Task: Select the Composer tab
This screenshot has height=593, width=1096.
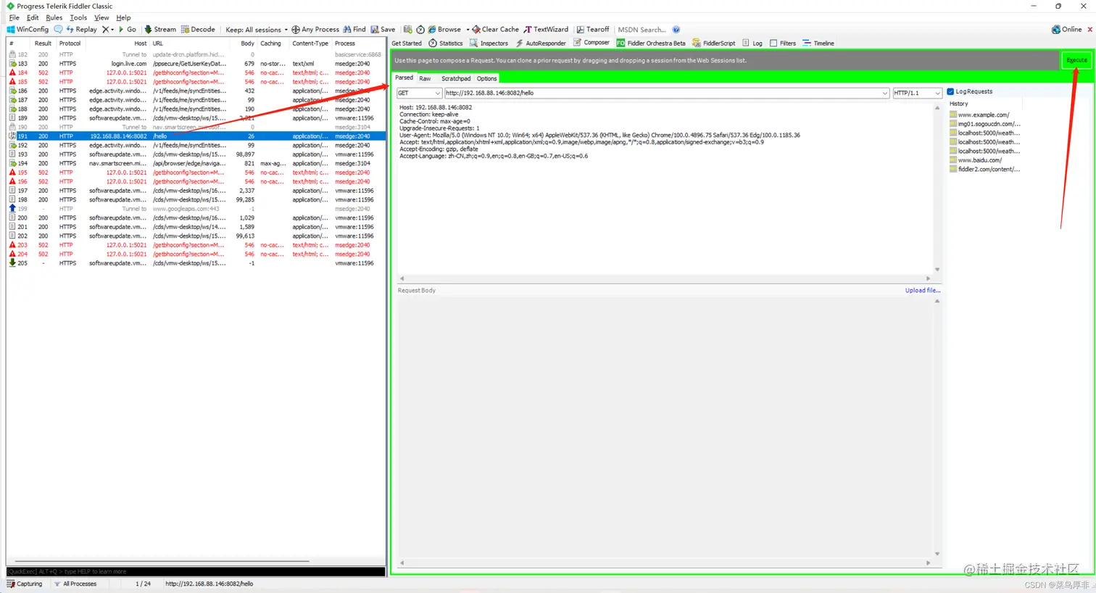Action: (591, 43)
